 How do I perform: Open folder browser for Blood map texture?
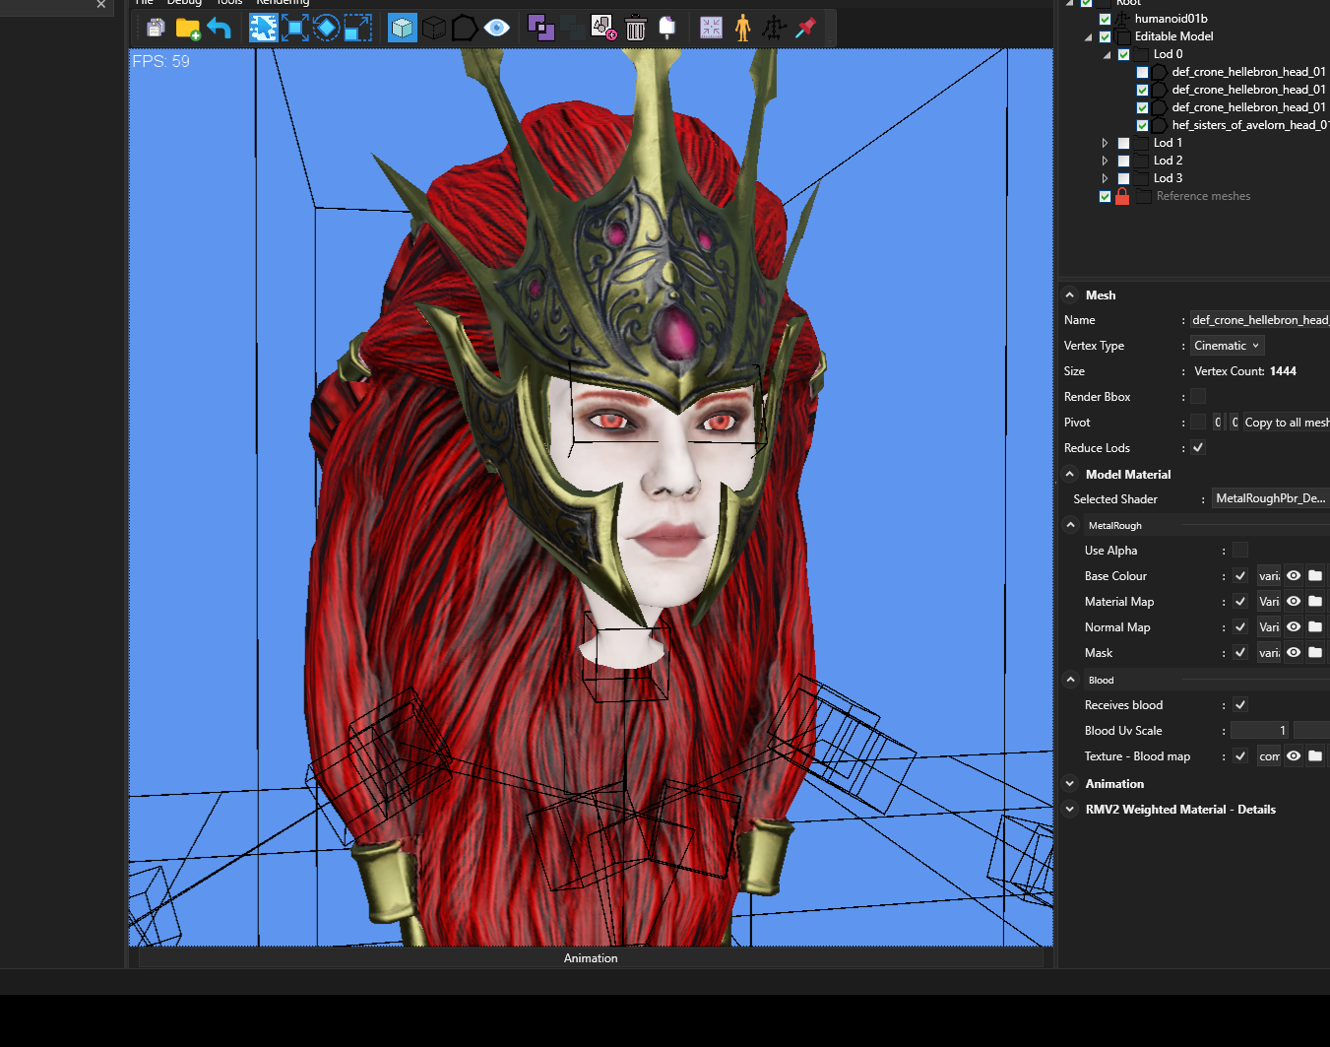coord(1315,755)
